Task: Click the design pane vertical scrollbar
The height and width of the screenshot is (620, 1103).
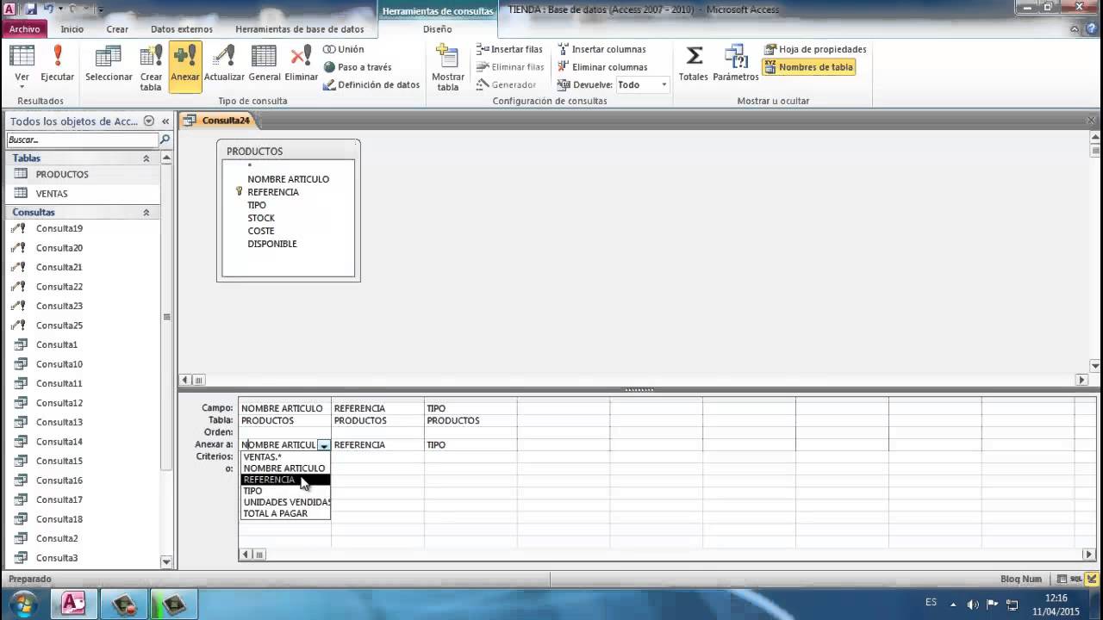Action: (x=1095, y=250)
